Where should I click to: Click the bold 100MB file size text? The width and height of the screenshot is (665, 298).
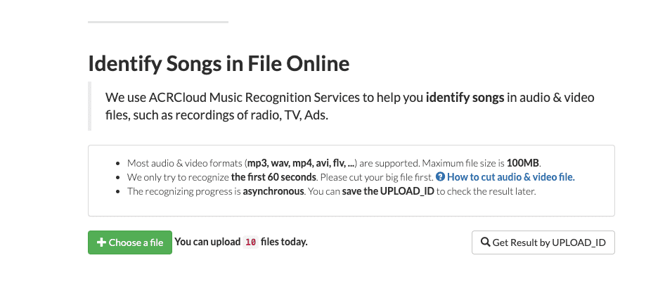pyautogui.click(x=523, y=162)
